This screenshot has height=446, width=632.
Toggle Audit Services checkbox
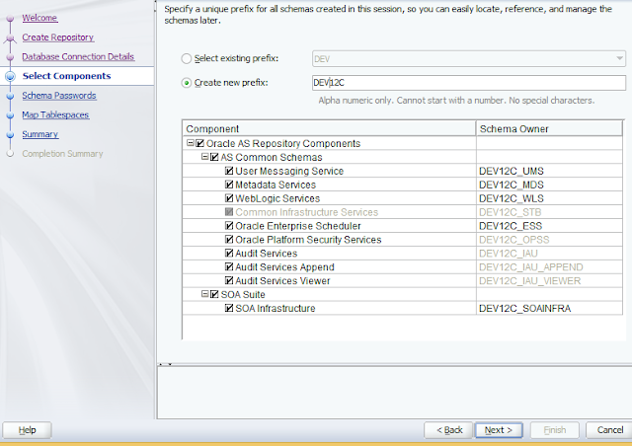click(229, 253)
